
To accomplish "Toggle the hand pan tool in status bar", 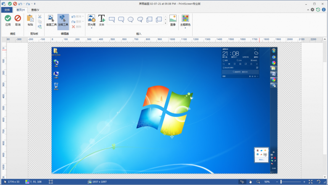I will point(250,182).
